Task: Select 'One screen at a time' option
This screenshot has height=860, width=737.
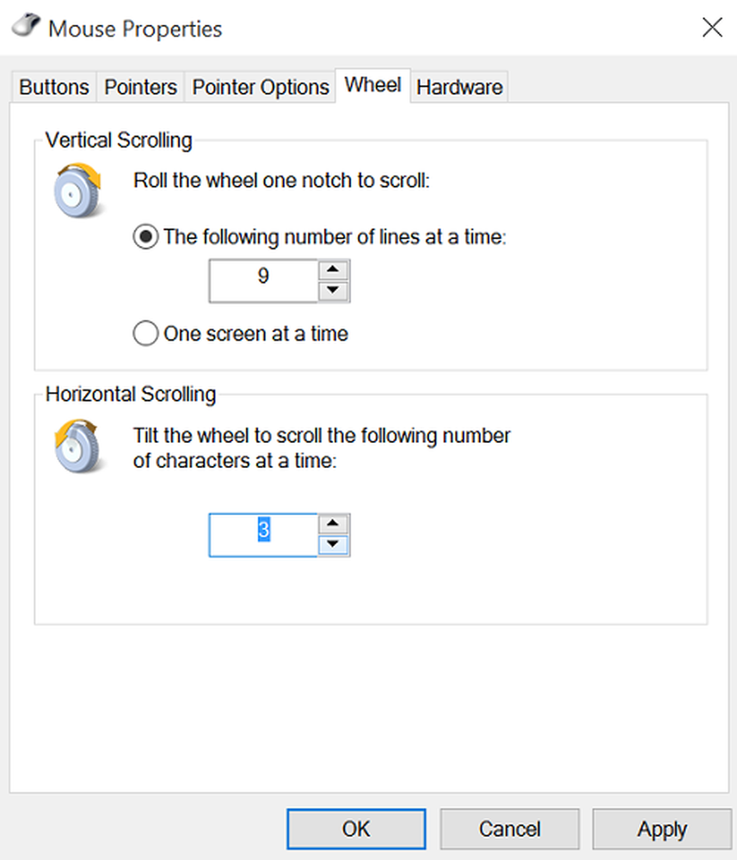Action: (x=146, y=333)
